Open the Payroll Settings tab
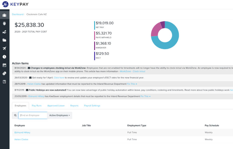233x149 pixels. (92, 106)
